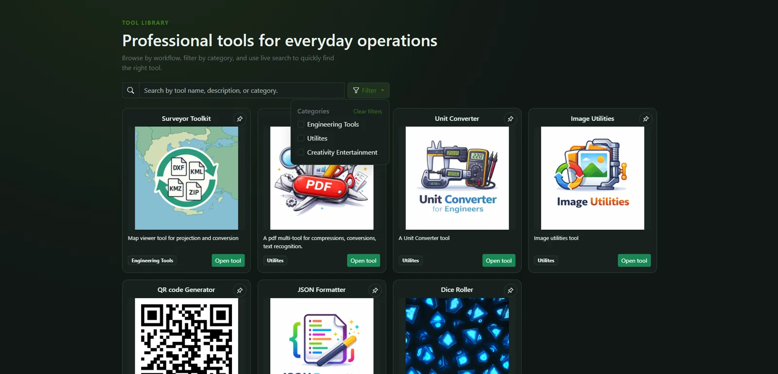Image resolution: width=778 pixels, height=374 pixels.
Task: Check the Utilites category checkbox
Action: [x=301, y=138]
